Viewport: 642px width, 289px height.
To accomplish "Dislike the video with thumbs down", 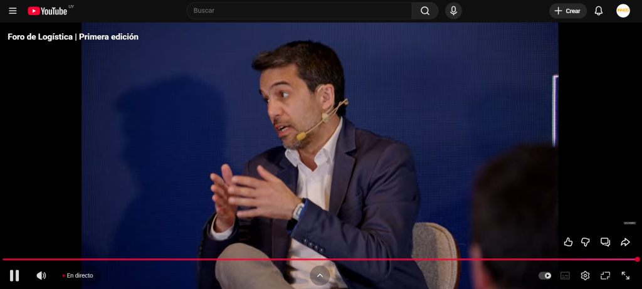I will tap(586, 242).
